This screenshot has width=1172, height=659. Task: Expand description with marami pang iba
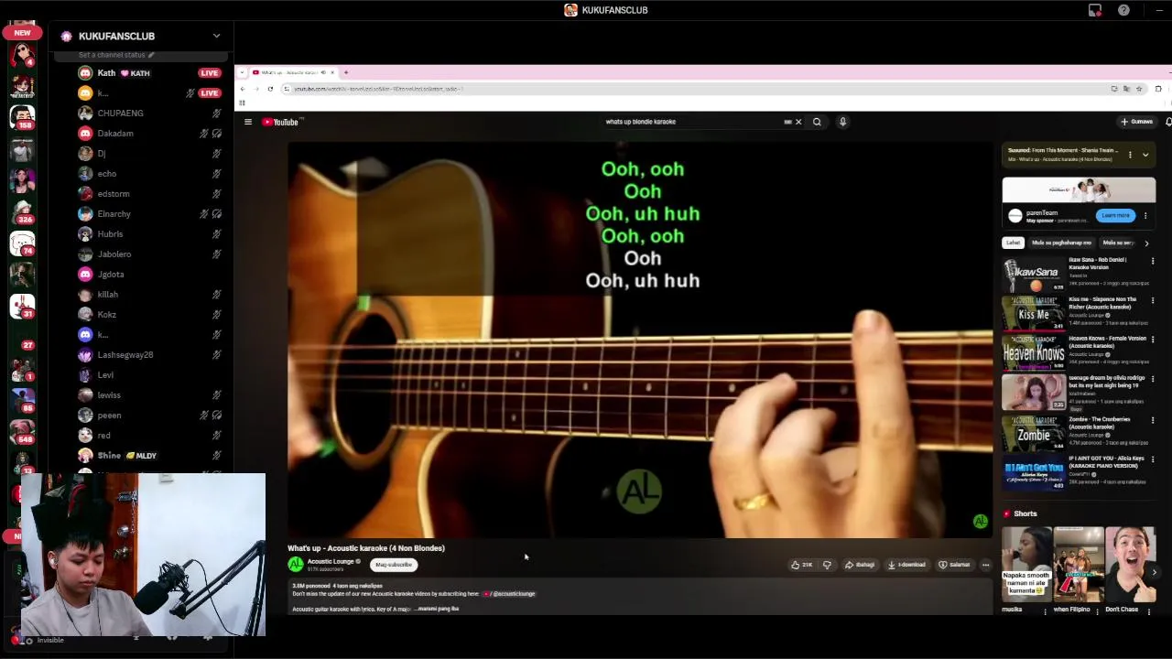coord(438,609)
